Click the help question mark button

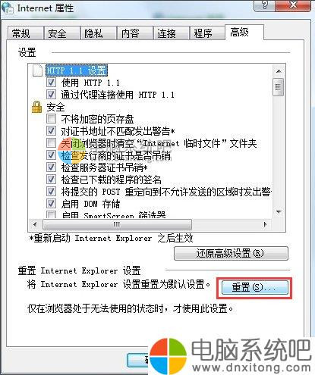264,5
